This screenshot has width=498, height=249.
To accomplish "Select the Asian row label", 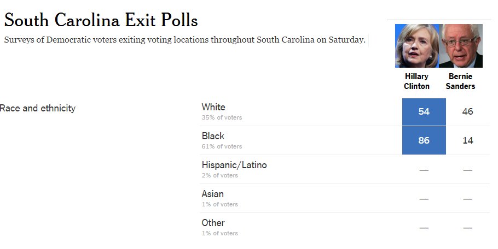I will click(x=213, y=194).
